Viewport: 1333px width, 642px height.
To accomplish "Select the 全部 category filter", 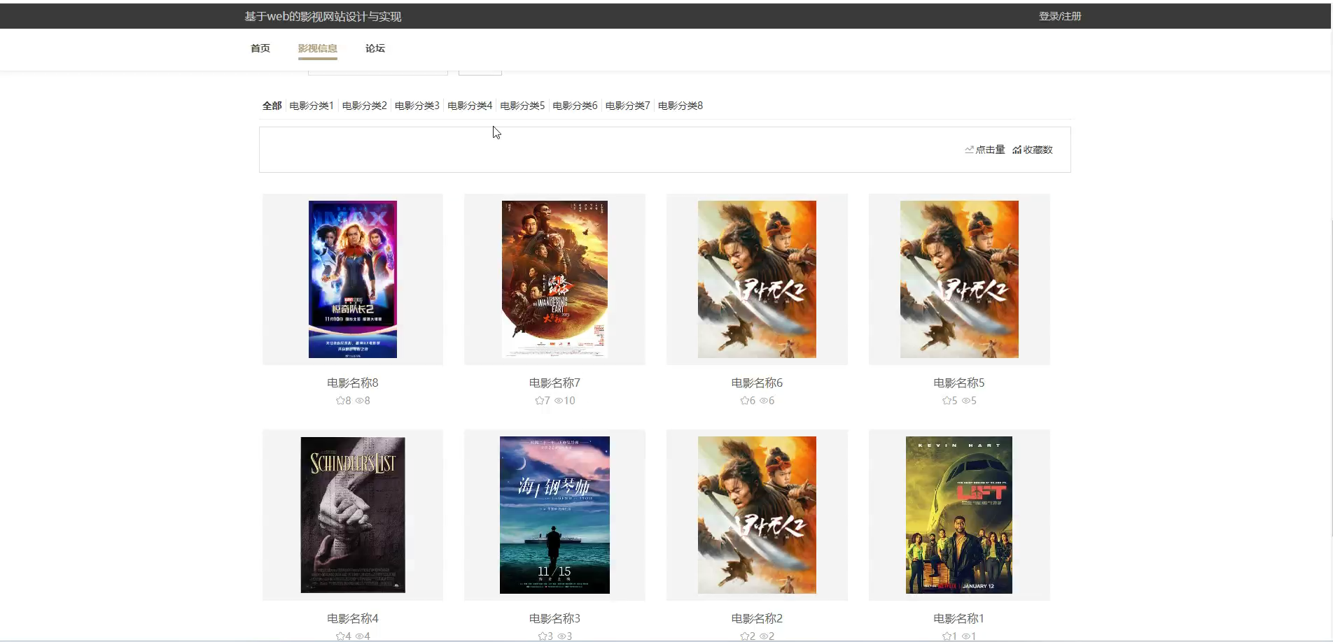I will pyautogui.click(x=272, y=106).
